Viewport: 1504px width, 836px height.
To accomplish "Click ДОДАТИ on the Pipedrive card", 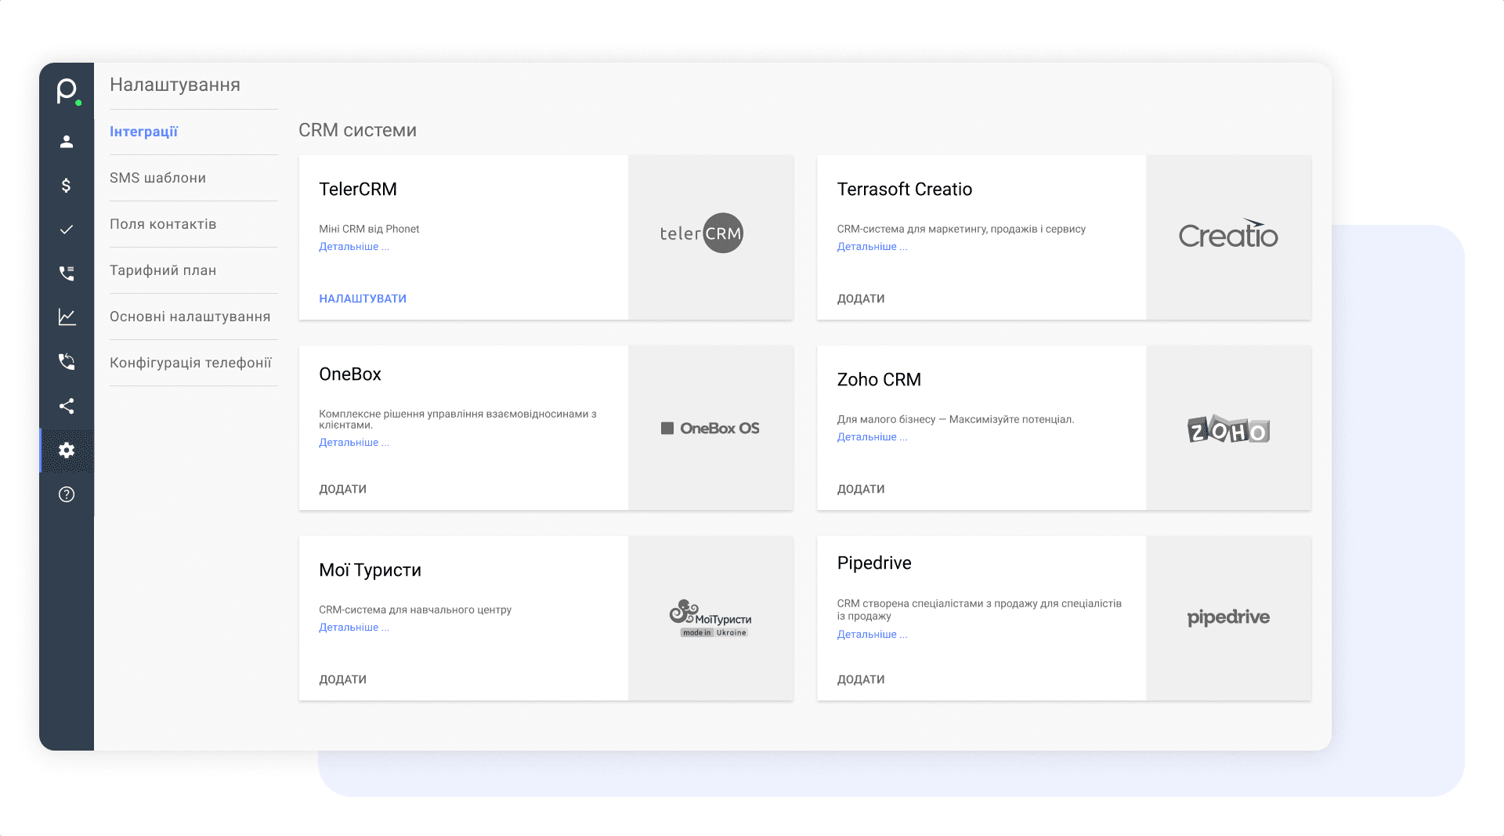I will tap(861, 679).
